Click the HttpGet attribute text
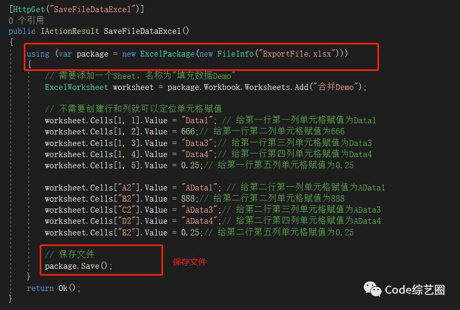 point(29,10)
